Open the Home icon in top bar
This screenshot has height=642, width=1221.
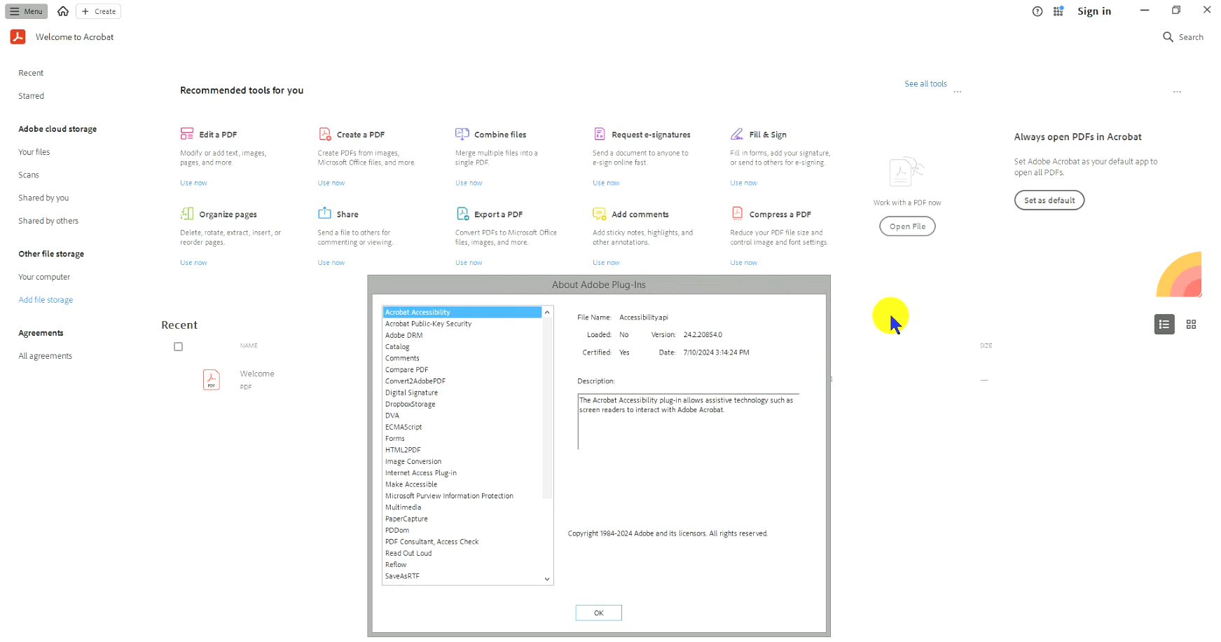[x=63, y=11]
